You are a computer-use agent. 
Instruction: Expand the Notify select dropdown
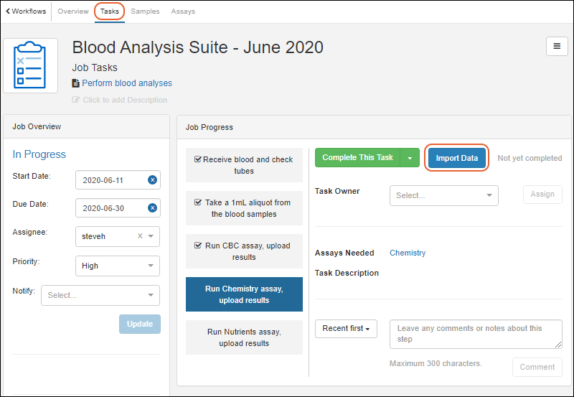click(100, 295)
